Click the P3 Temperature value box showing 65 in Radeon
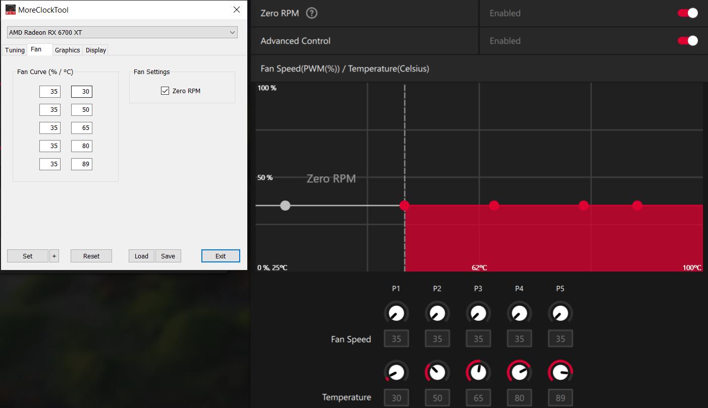This screenshot has width=708, height=408. coord(478,398)
